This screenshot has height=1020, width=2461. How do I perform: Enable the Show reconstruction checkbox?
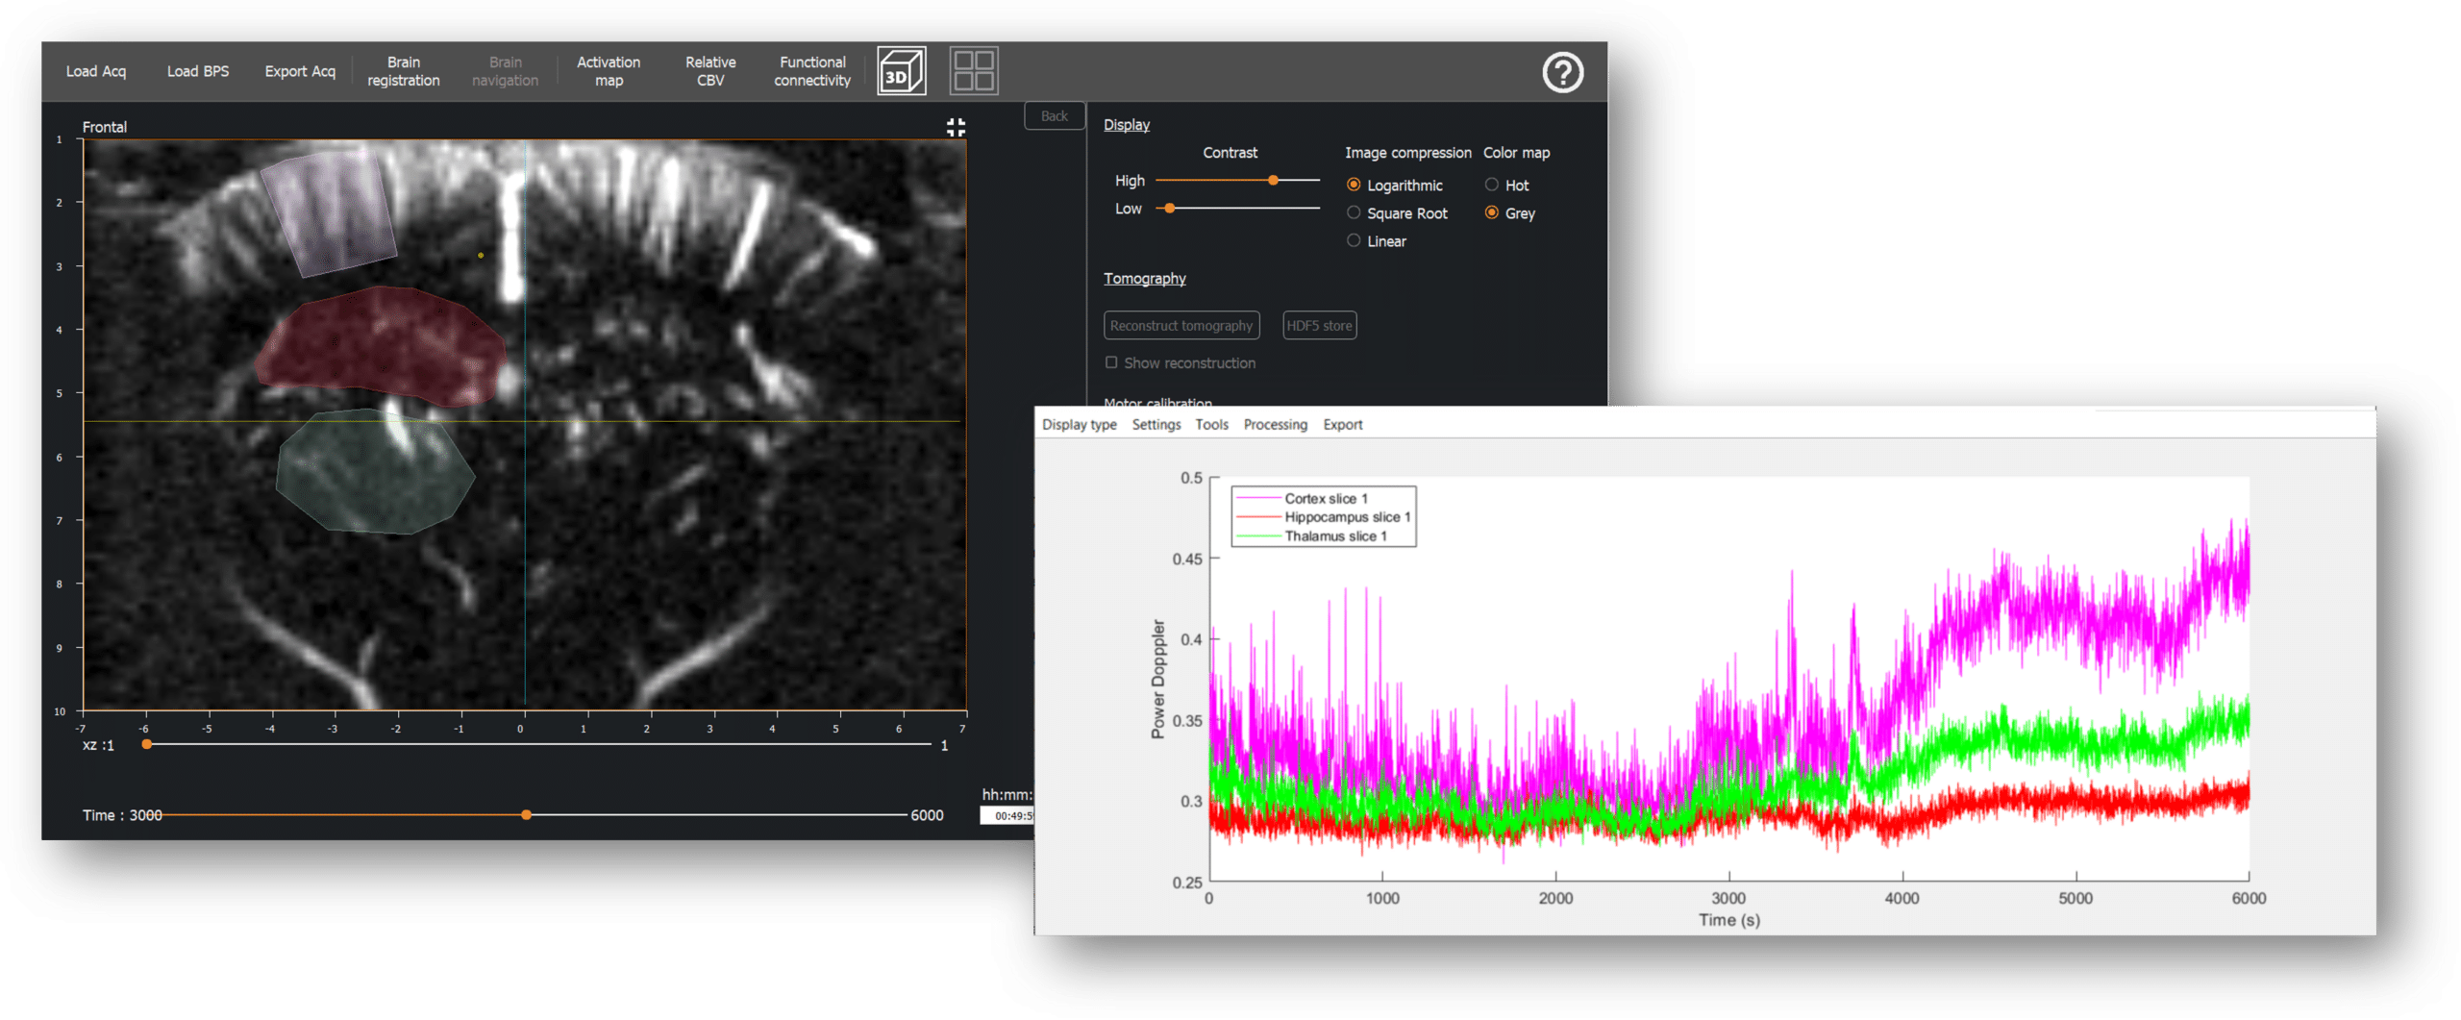point(1111,362)
